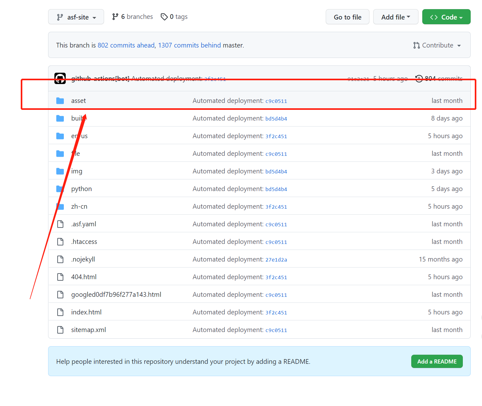Click the googled0df7b96f277a143.html file icon
Viewport: 482px width, 406px height.
(60, 295)
